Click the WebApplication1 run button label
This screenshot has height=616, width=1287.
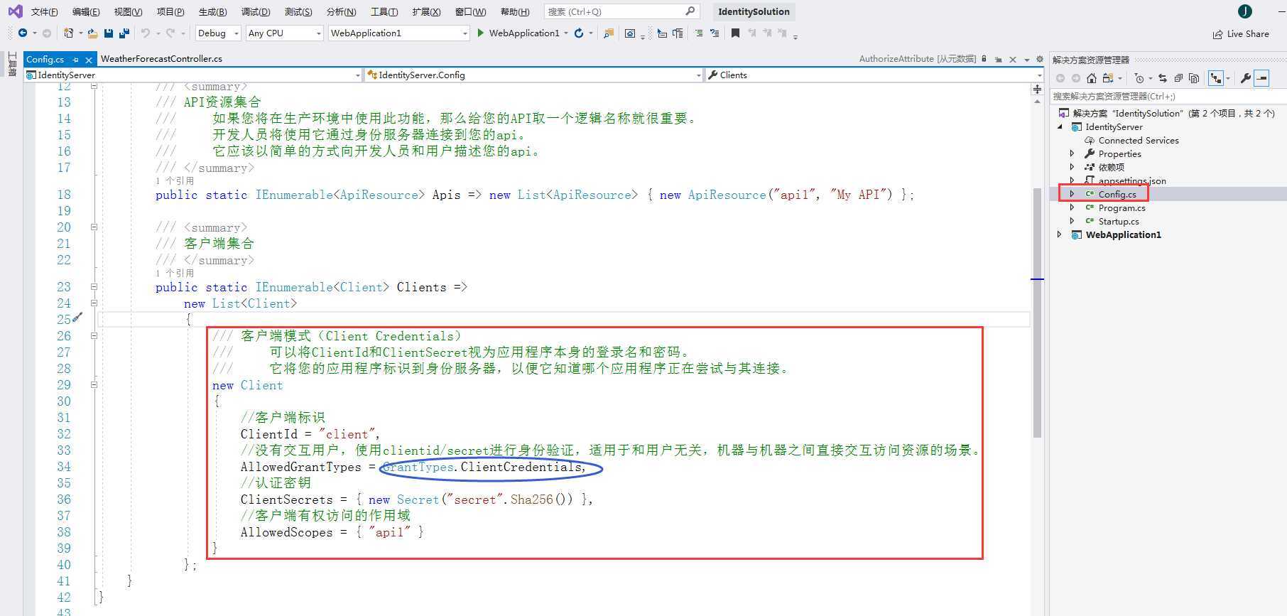pos(524,33)
